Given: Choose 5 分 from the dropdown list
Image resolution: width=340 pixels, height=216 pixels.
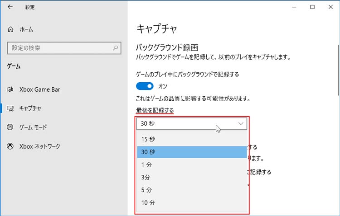Looking at the screenshot, I should tap(192, 190).
